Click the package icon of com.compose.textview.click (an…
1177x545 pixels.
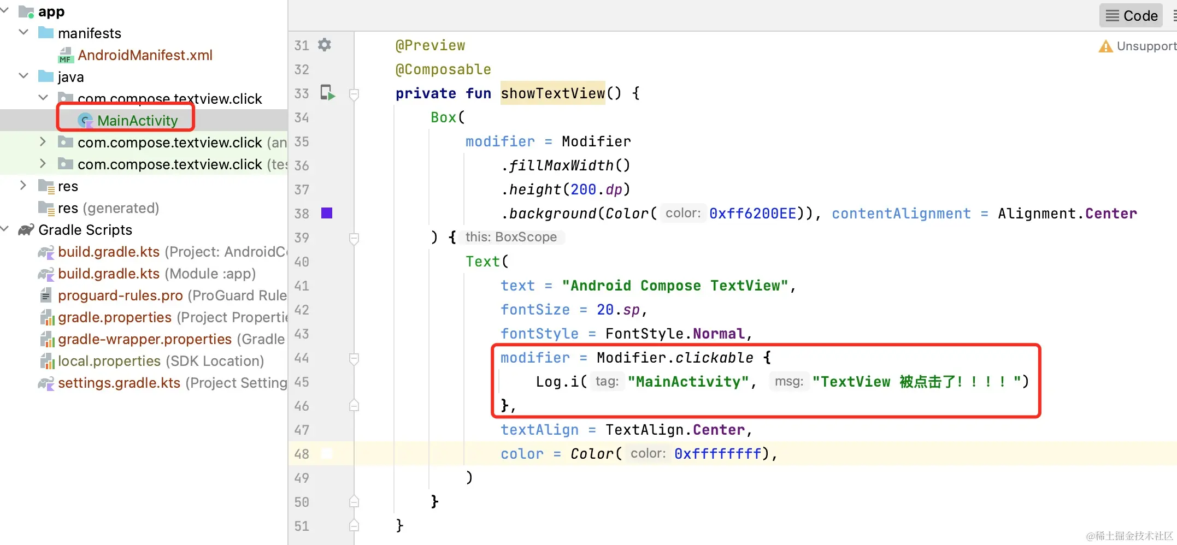(66, 142)
